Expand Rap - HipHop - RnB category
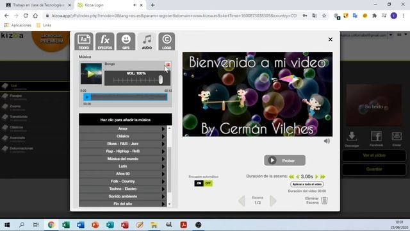The width and height of the screenshot is (410, 231). (122, 151)
